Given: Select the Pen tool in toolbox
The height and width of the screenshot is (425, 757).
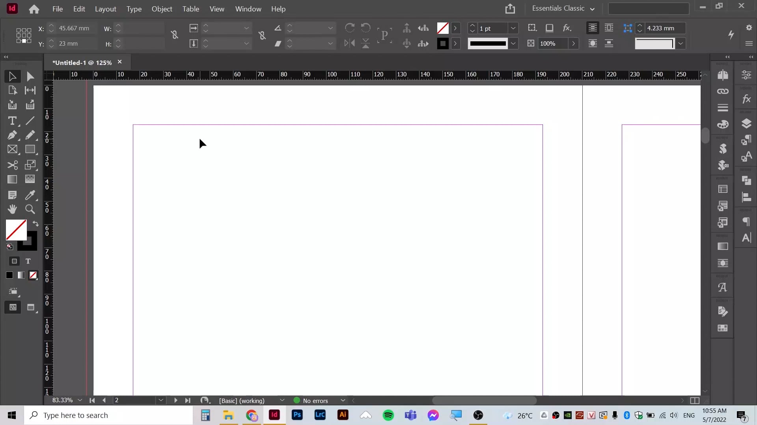Looking at the screenshot, I should pyautogui.click(x=12, y=135).
